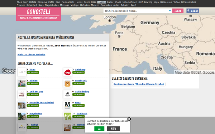Click the Facebook Login button
Screen dimensions: 215x134
coord(193,11)
